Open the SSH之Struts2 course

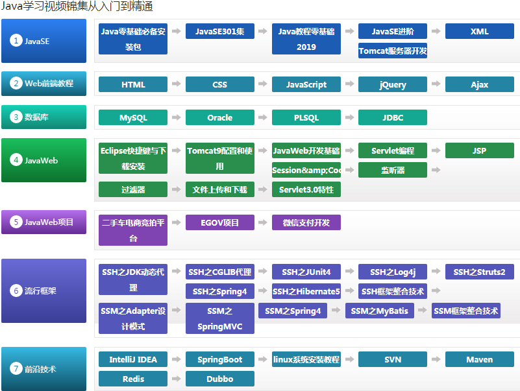[x=479, y=272]
